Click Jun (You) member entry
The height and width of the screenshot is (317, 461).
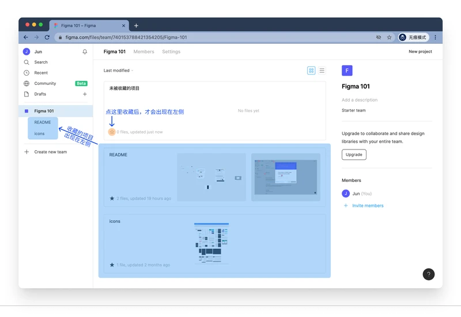[x=357, y=193]
